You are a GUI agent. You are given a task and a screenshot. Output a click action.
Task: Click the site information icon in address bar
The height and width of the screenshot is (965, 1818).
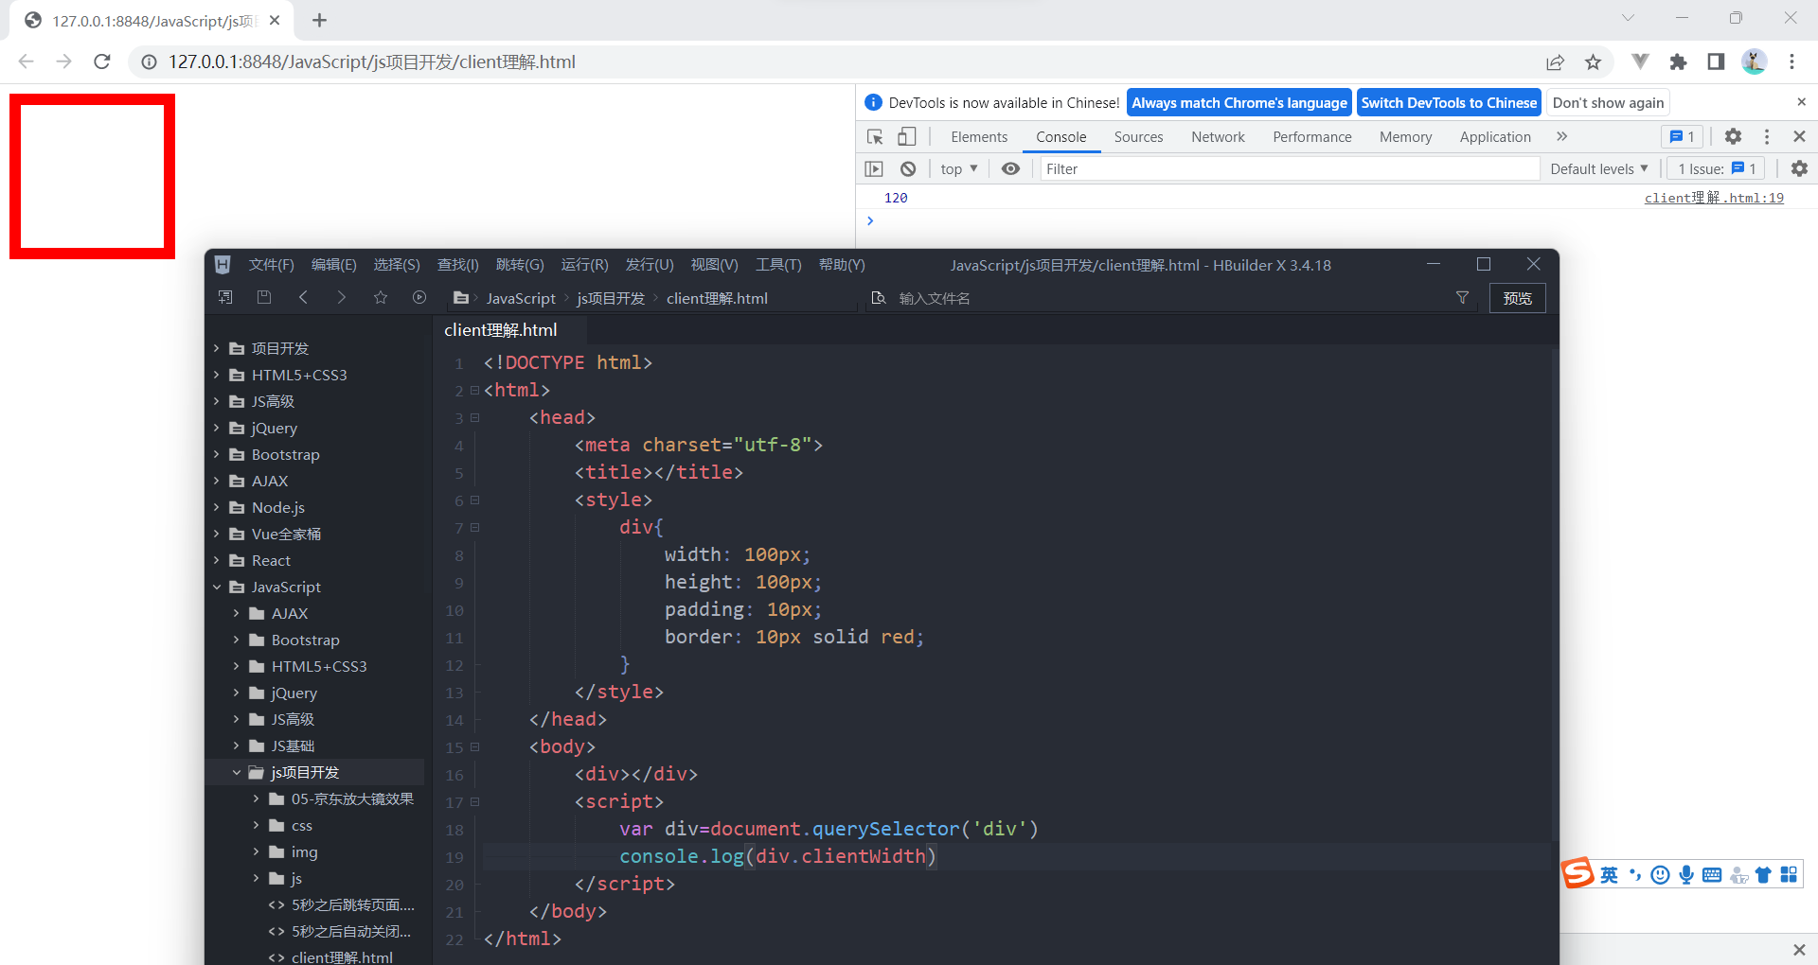click(149, 61)
